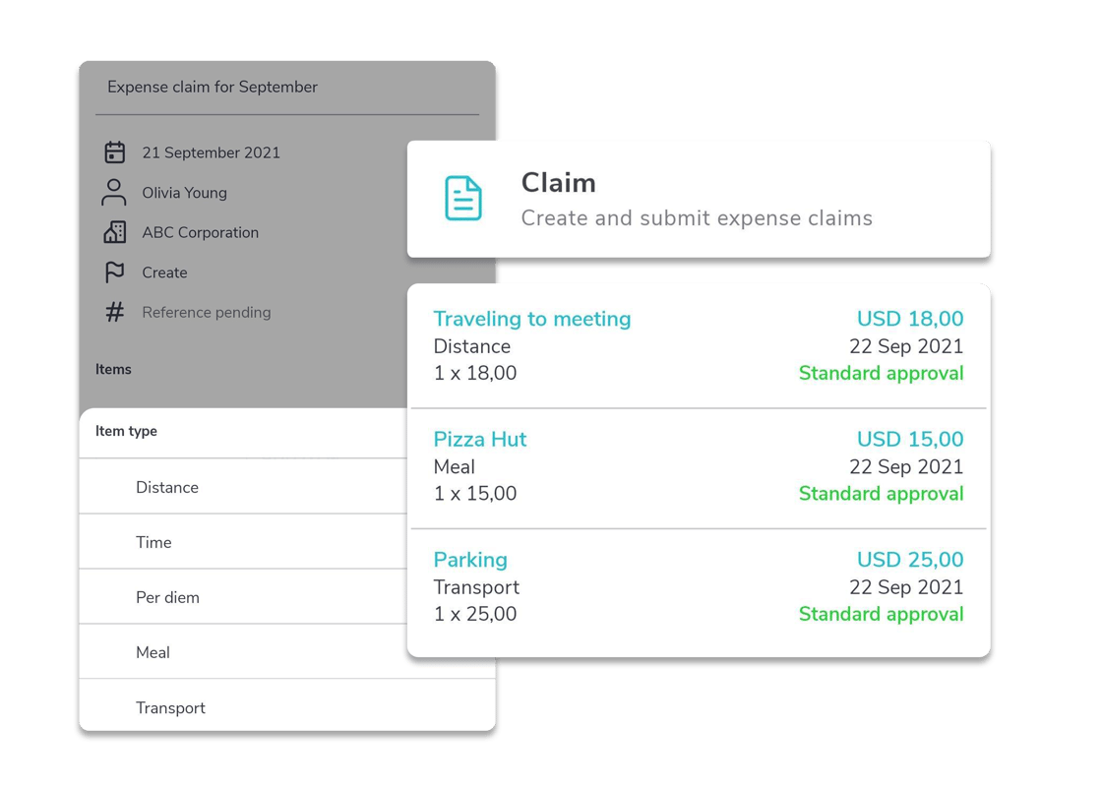This screenshot has height=787, width=1101.
Task: Select Distance from the item type list
Action: coord(167,486)
